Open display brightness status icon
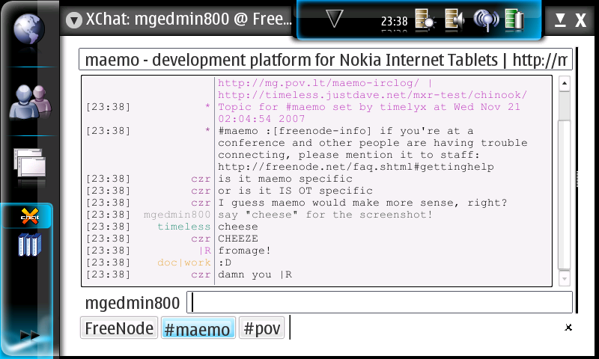The height and width of the screenshot is (359, 599). (x=424, y=20)
